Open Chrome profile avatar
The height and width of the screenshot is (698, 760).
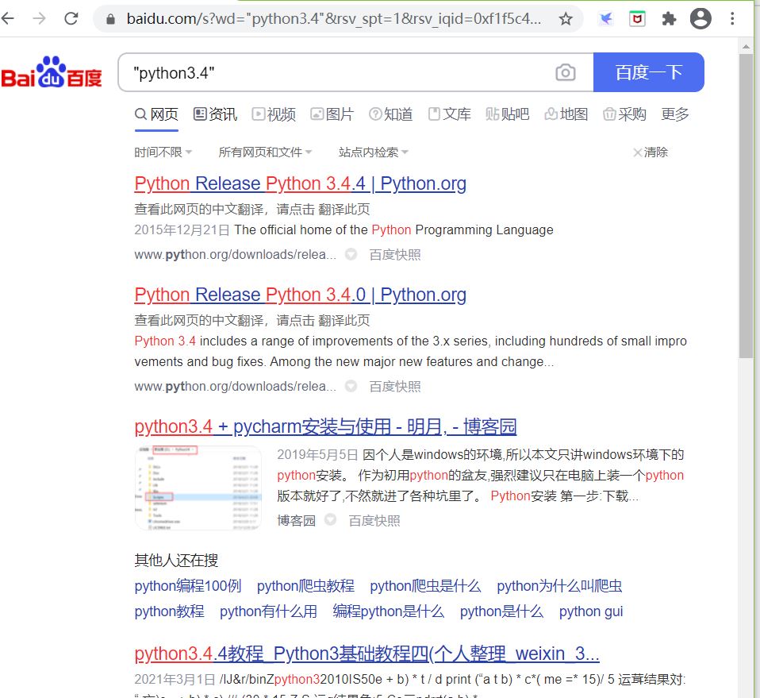pyautogui.click(x=701, y=19)
